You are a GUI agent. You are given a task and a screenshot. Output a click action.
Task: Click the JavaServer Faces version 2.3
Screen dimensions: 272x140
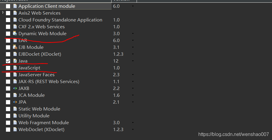coord(116,75)
